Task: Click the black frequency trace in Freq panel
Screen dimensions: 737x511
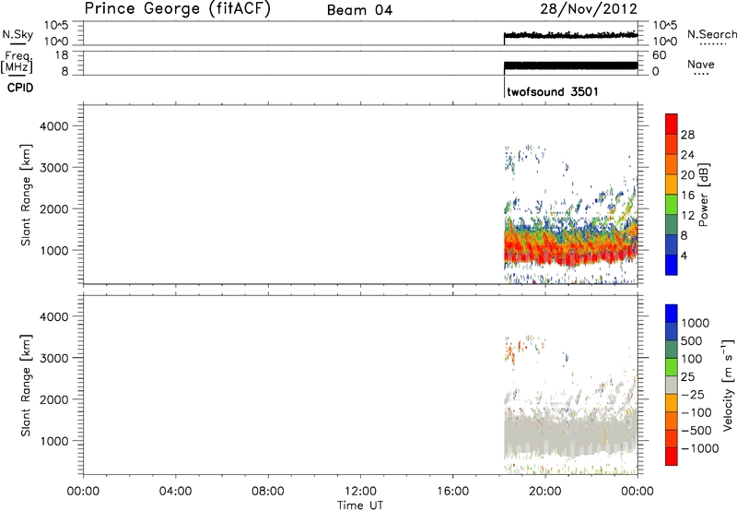Action: pos(570,65)
